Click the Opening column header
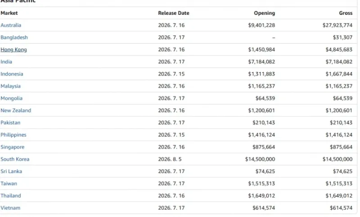The width and height of the screenshot is (360, 217). [264, 13]
